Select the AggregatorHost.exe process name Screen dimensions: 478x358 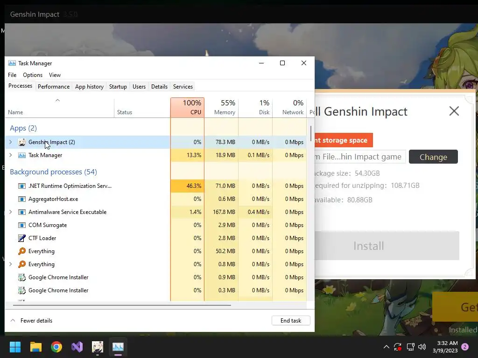click(x=53, y=199)
